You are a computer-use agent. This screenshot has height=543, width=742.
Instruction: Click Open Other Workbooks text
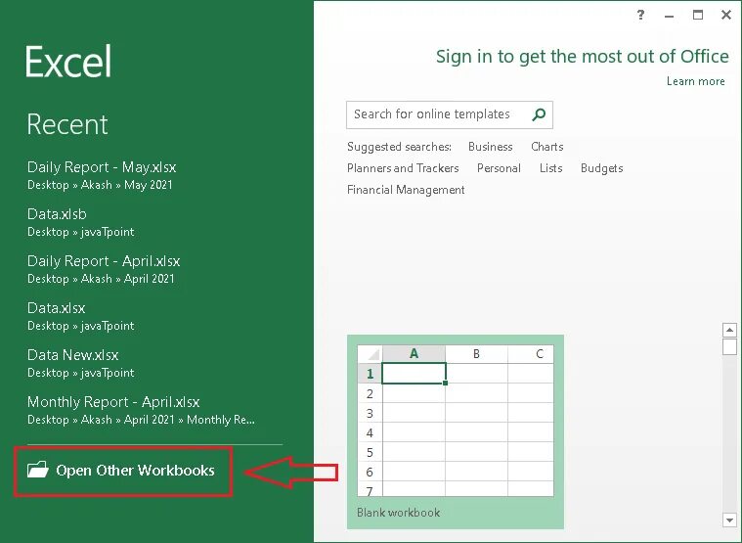[135, 470]
